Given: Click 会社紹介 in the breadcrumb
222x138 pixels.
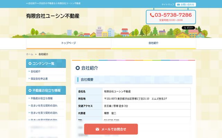Looking at the screenshot, I should coord(43,54).
